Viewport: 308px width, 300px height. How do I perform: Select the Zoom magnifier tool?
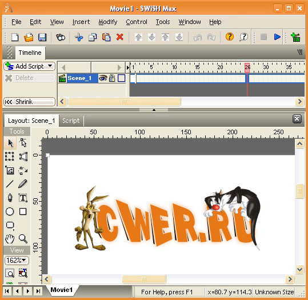point(23,239)
